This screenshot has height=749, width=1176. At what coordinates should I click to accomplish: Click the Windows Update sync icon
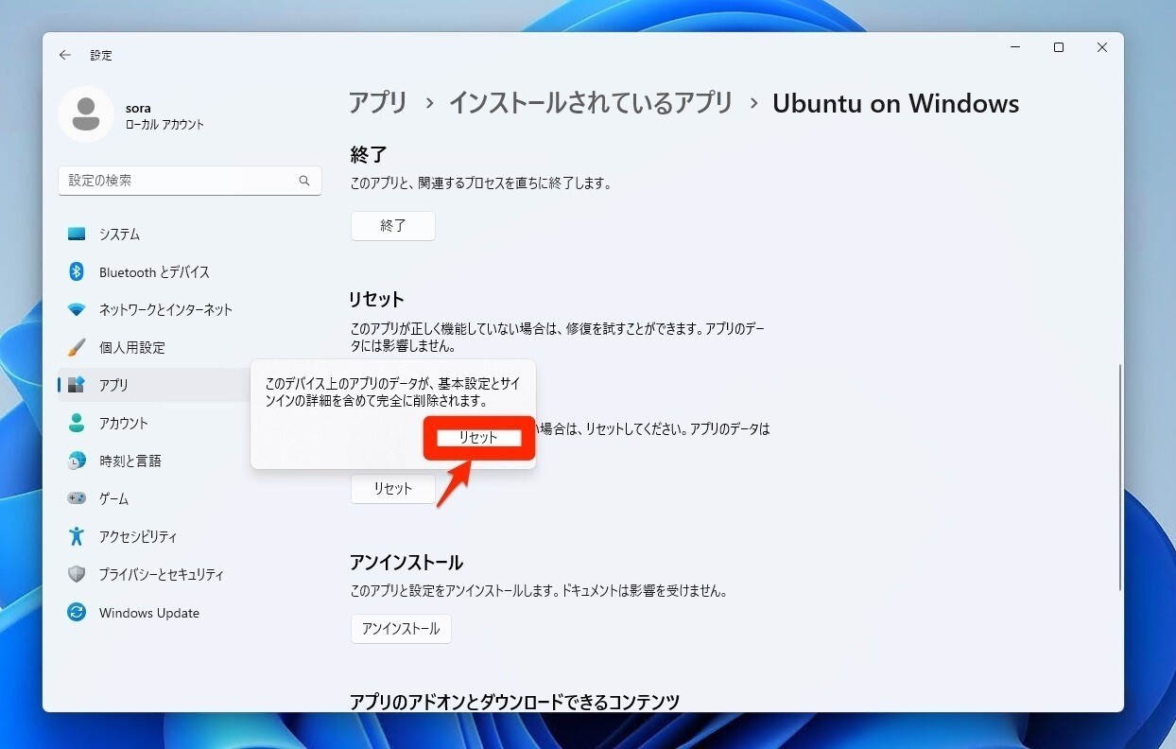tap(77, 613)
